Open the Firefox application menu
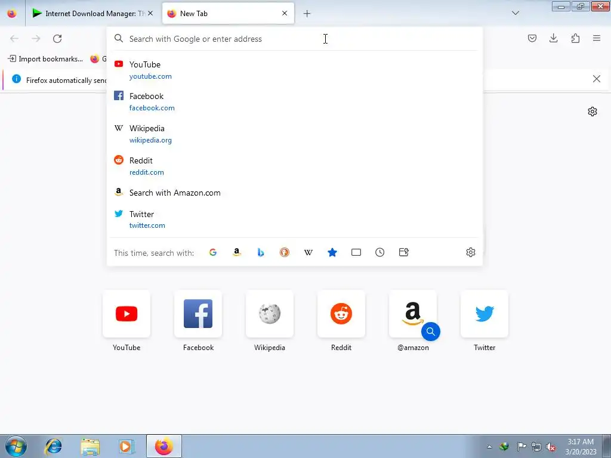611x458 pixels. [597, 38]
